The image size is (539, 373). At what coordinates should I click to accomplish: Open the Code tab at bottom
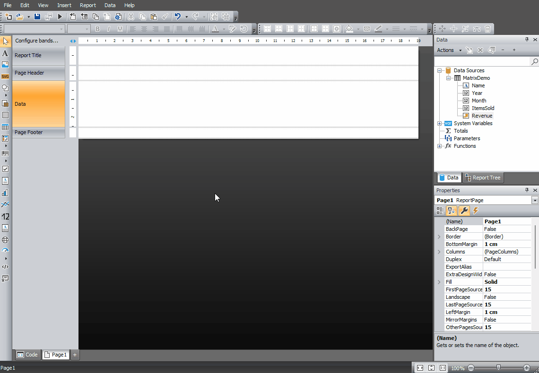point(27,355)
